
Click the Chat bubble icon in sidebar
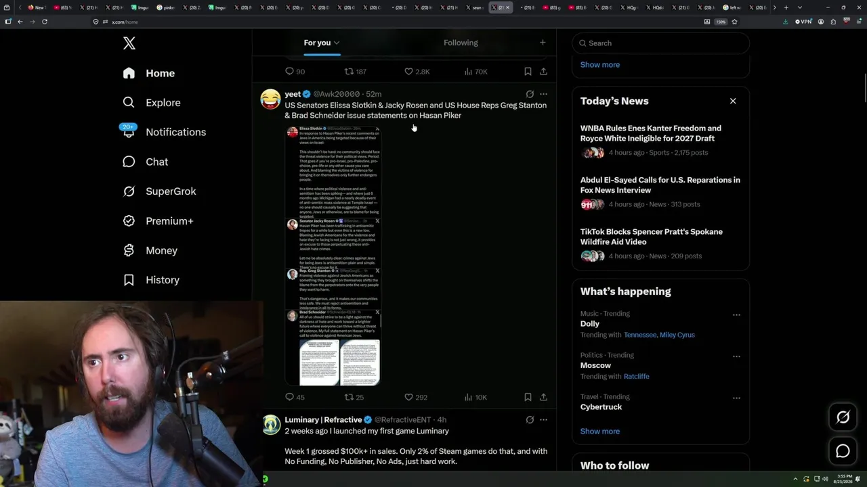tap(129, 162)
